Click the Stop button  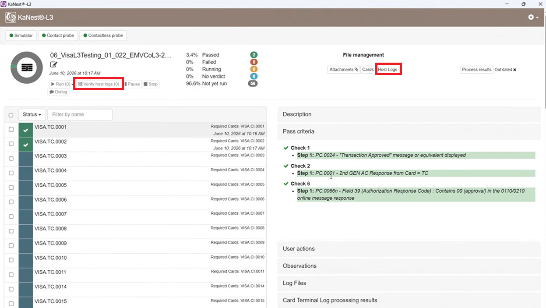pyautogui.click(x=151, y=84)
